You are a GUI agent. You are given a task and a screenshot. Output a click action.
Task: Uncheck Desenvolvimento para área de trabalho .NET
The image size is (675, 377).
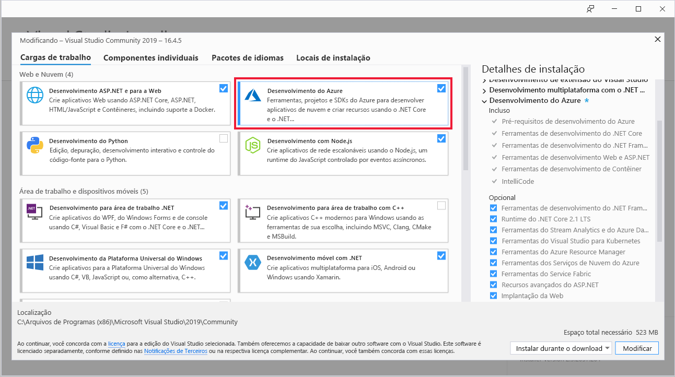coord(224,206)
